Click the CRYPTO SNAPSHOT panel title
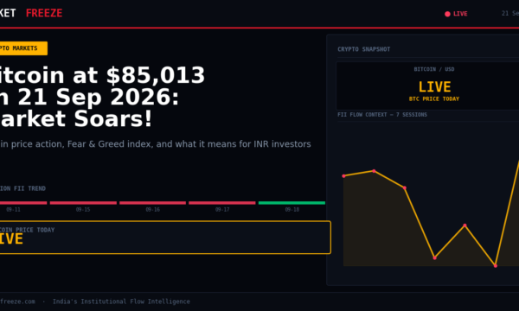This screenshot has height=311, width=519. click(x=364, y=49)
